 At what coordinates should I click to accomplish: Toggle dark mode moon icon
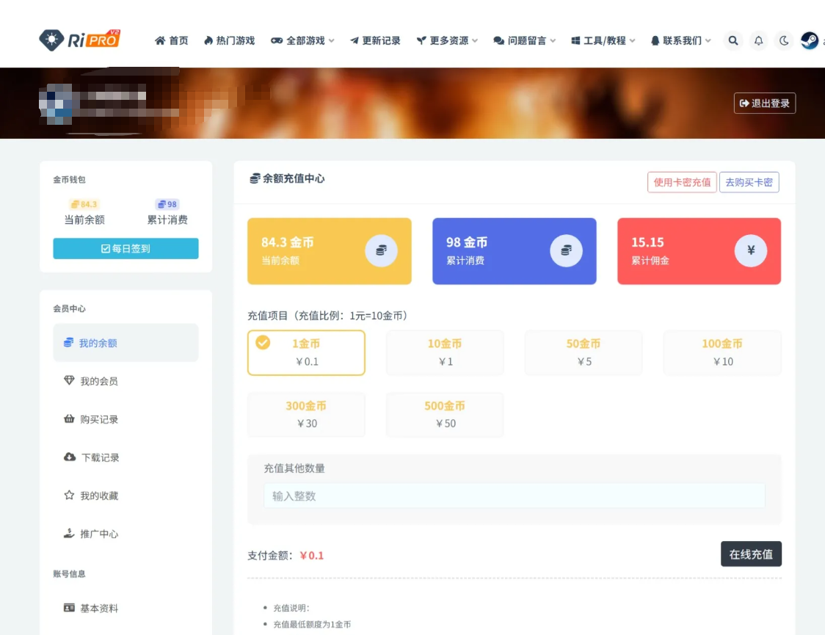pyautogui.click(x=784, y=41)
